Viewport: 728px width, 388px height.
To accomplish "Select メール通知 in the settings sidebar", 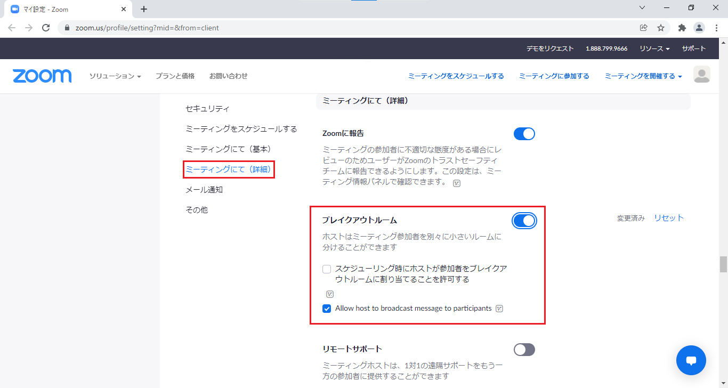I will 204,190.
